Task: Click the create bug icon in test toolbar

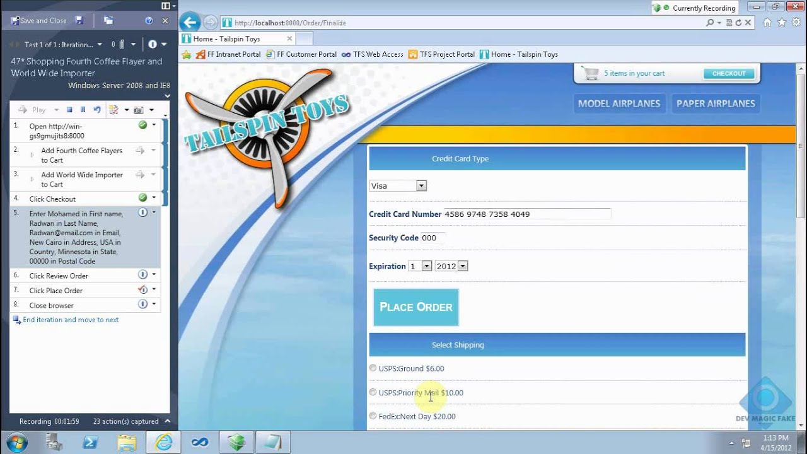Action: pos(113,110)
